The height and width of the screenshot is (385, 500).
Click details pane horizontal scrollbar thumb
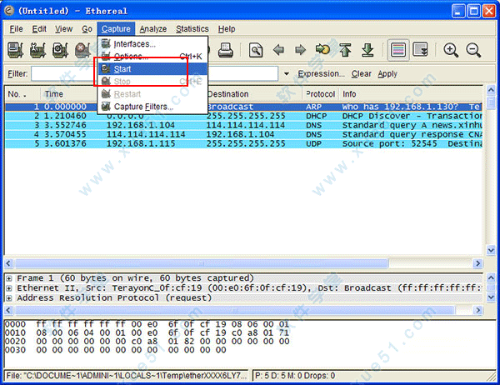click(x=235, y=310)
